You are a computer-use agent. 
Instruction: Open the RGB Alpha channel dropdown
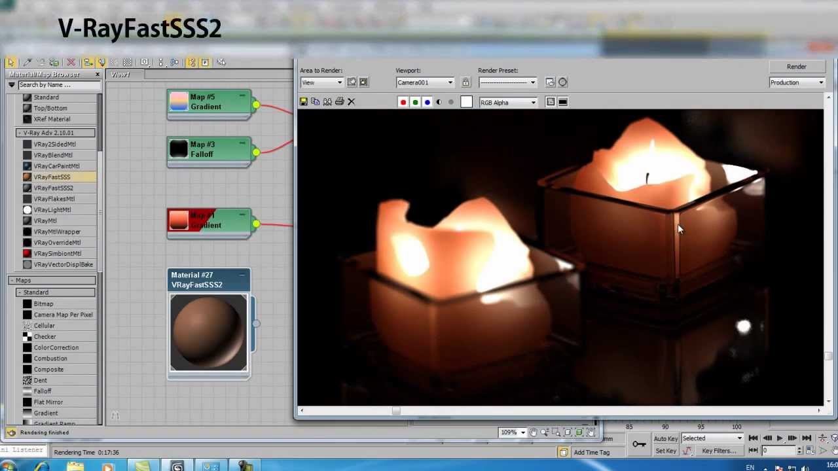(x=508, y=103)
